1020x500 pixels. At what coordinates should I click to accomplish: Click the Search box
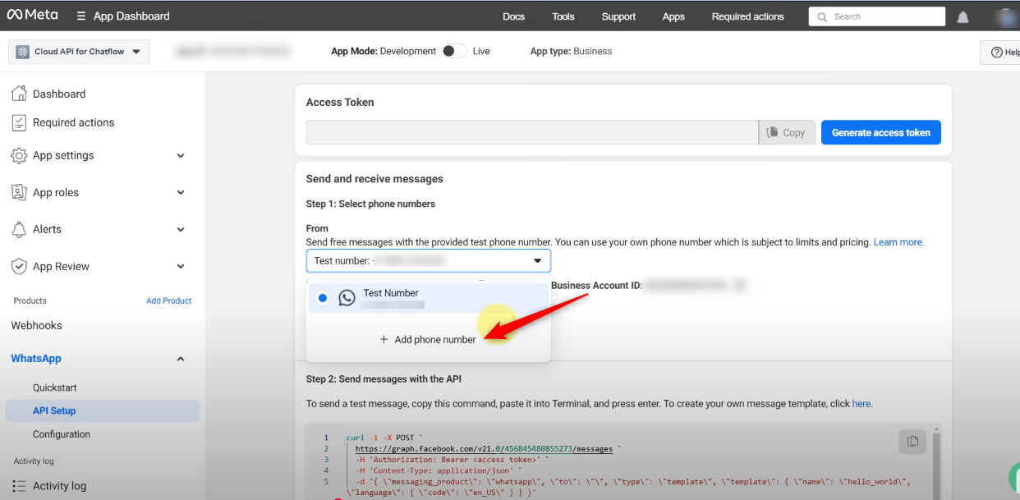pos(877,16)
